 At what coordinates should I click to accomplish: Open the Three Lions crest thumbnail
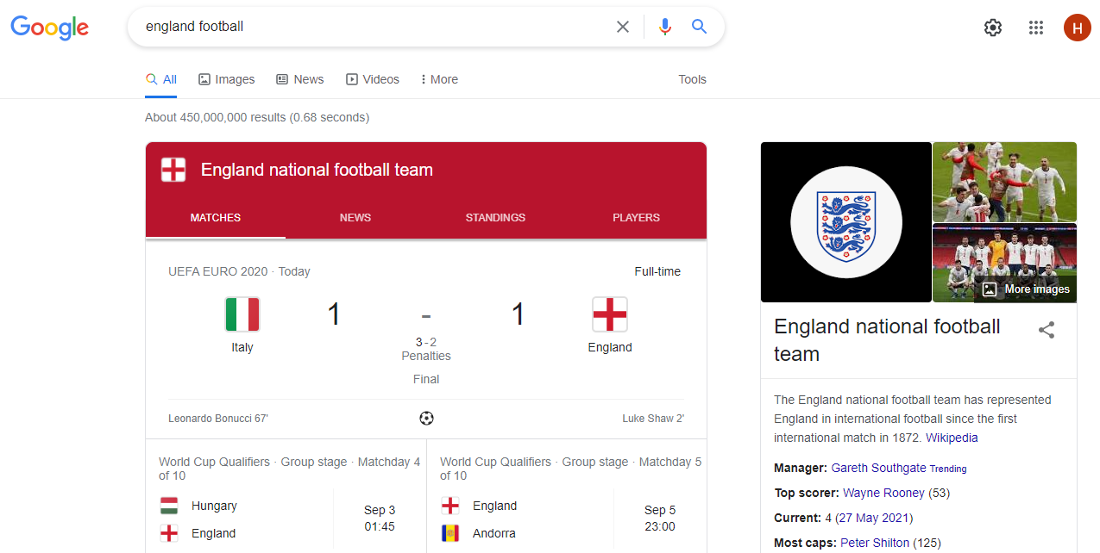(846, 222)
